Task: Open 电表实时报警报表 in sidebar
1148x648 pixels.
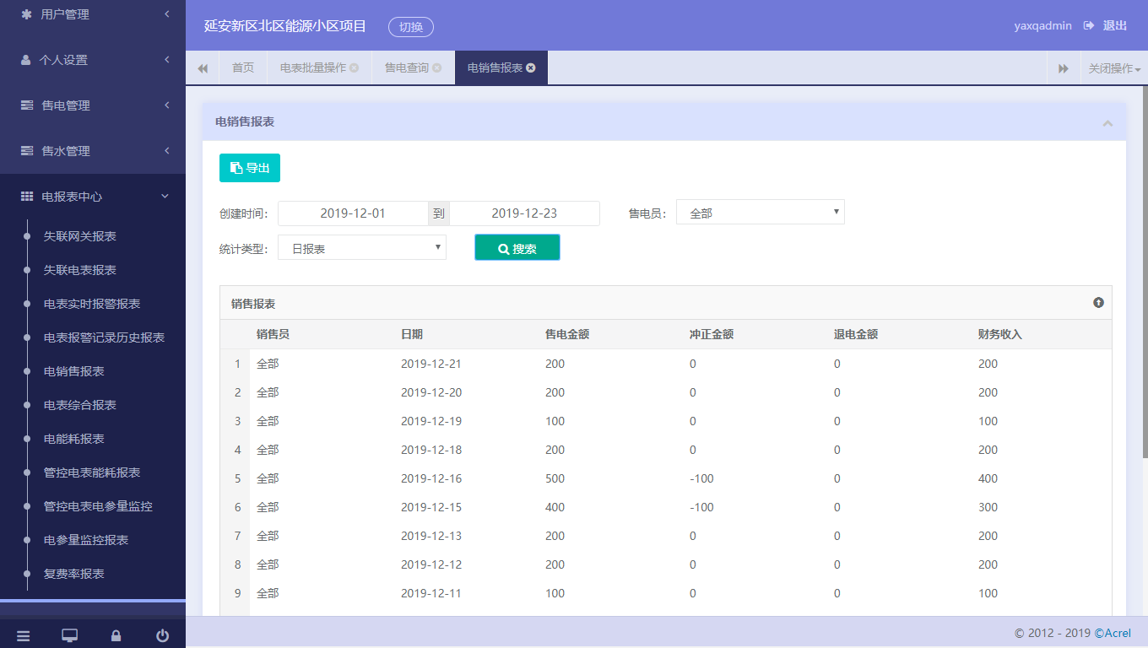Action: pyautogui.click(x=92, y=304)
